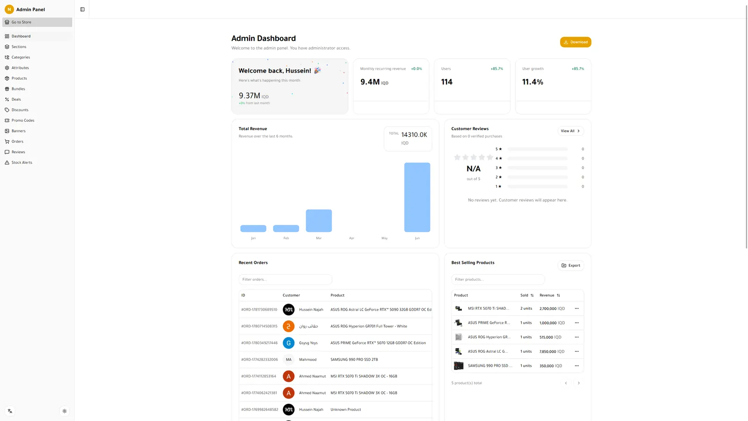Open options menu for SAMSUNG 990 PRO row

point(576,366)
